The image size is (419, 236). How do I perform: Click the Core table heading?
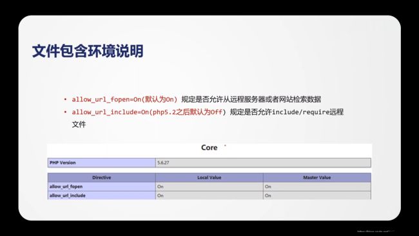click(x=209, y=148)
